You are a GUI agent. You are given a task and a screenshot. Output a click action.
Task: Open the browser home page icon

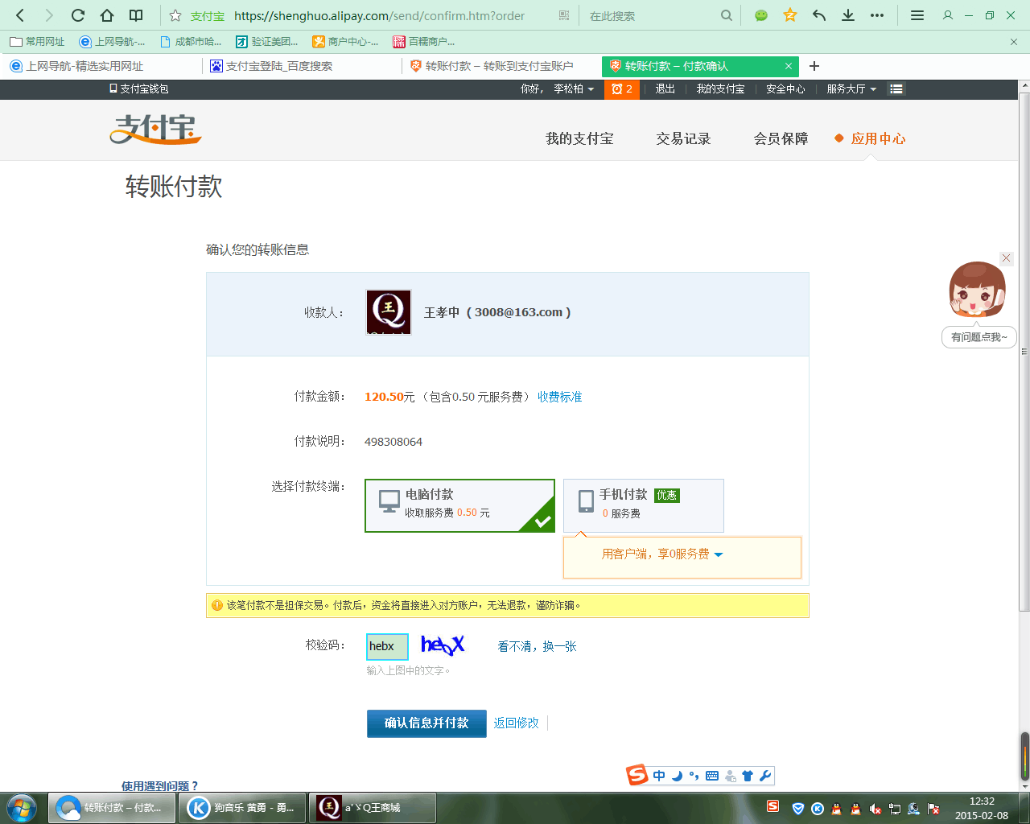tap(107, 15)
